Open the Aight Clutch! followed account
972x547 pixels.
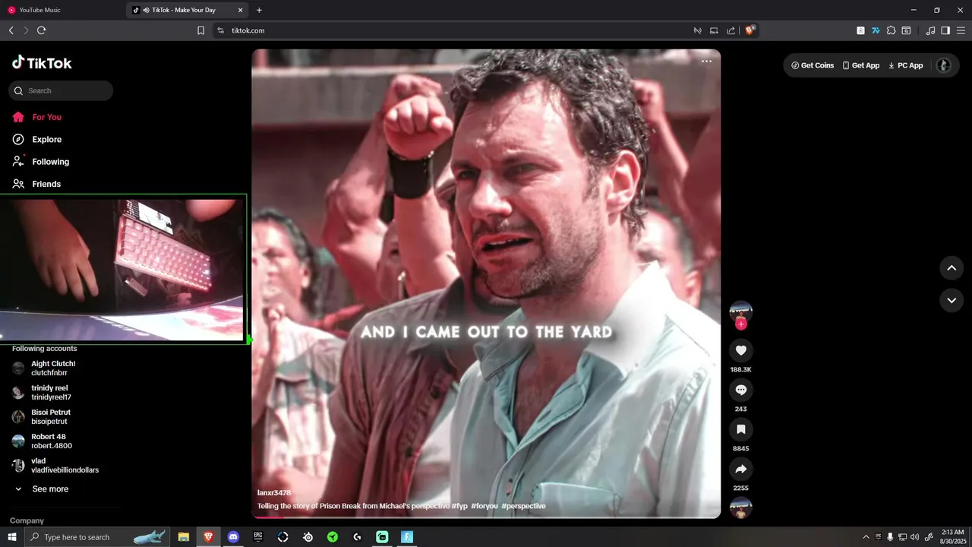click(46, 368)
